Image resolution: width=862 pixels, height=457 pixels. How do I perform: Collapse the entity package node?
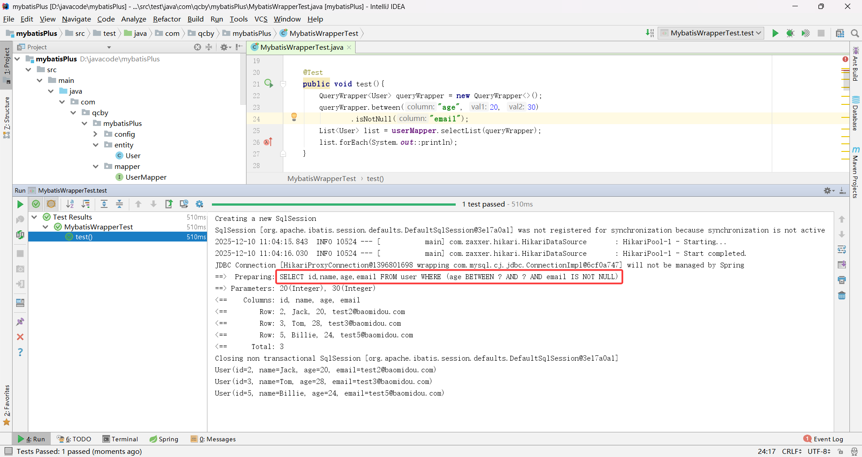pyautogui.click(x=96, y=145)
